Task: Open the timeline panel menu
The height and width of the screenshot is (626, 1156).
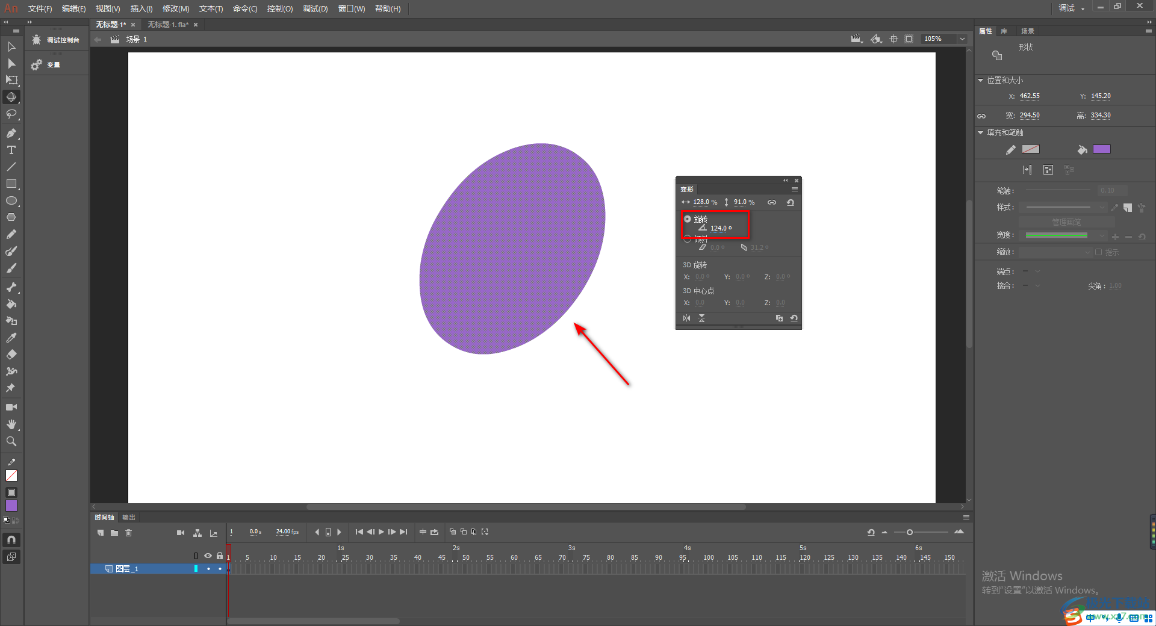Action: tap(966, 517)
